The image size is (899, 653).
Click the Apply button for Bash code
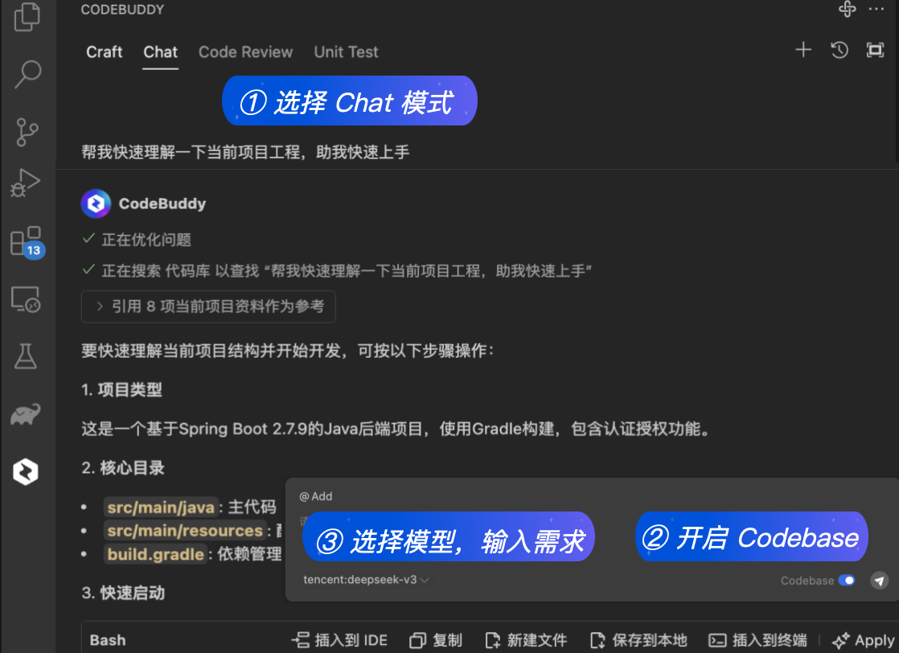point(864,640)
